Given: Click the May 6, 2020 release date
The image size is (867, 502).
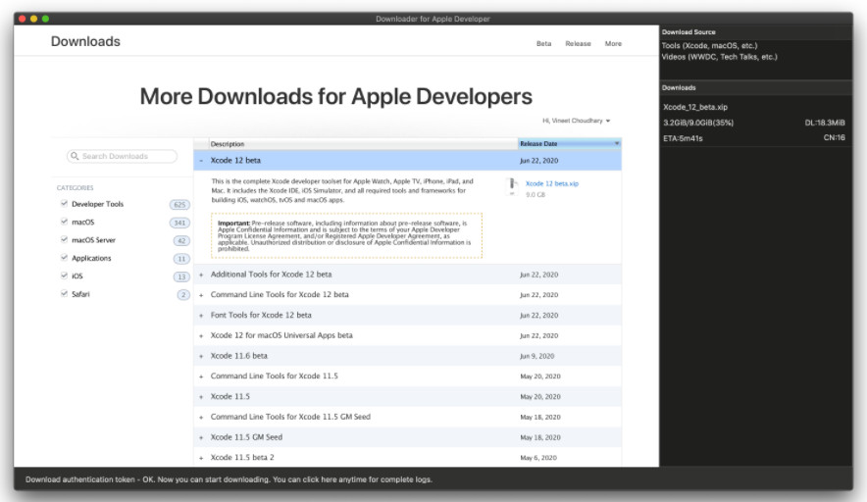Looking at the screenshot, I should [x=538, y=458].
